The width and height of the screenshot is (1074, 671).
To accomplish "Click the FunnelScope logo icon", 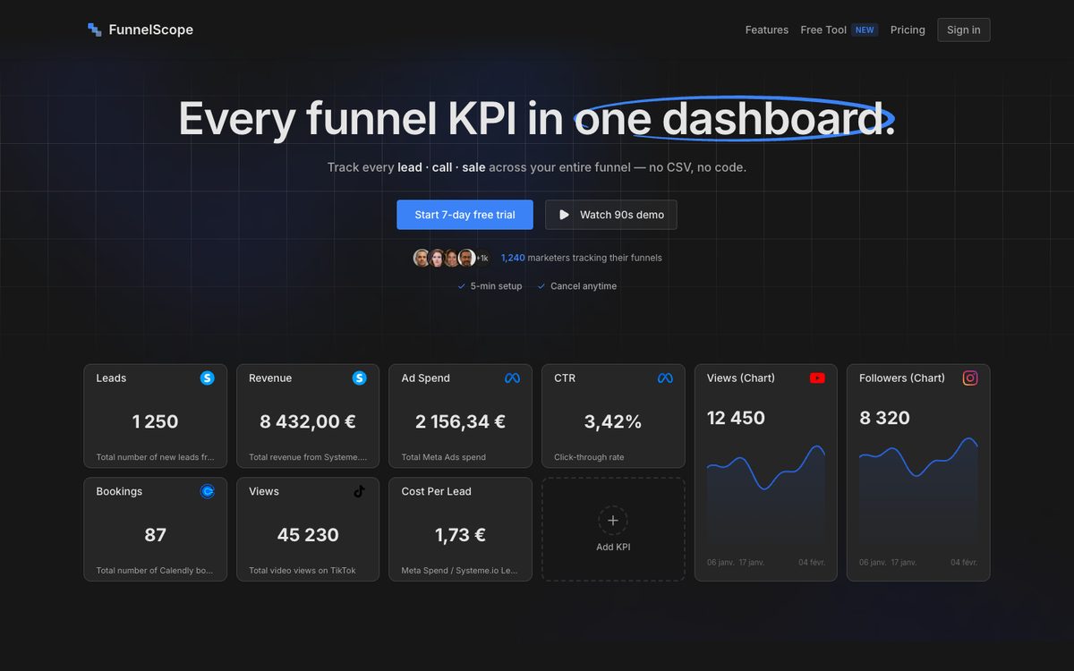I will point(94,30).
